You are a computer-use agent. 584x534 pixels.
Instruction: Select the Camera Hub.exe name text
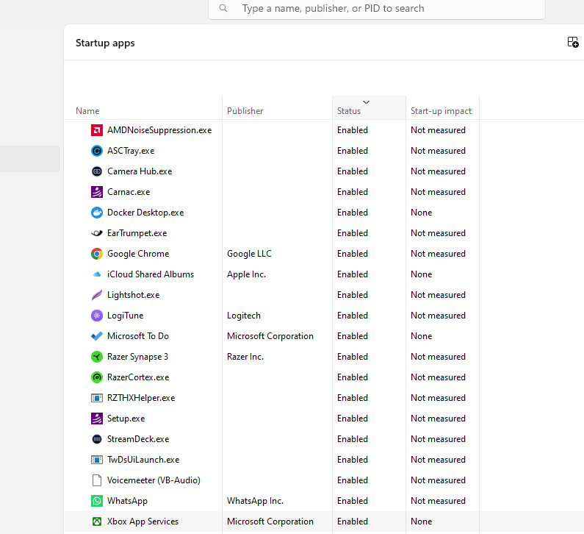coord(140,171)
